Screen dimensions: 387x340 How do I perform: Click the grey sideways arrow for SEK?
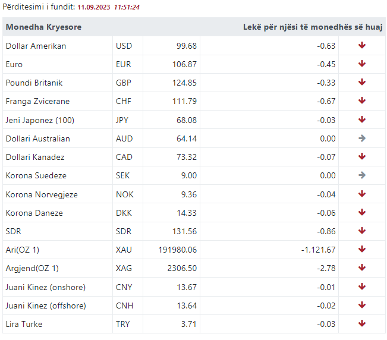[x=362, y=175]
